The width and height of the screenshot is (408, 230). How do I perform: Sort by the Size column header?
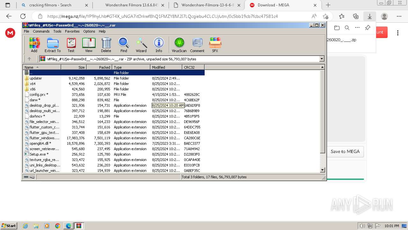74,67
